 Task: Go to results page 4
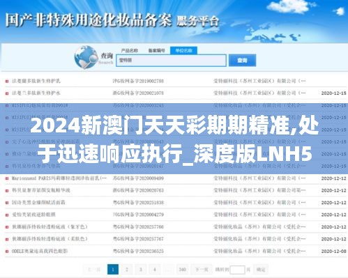[x=155, y=270]
